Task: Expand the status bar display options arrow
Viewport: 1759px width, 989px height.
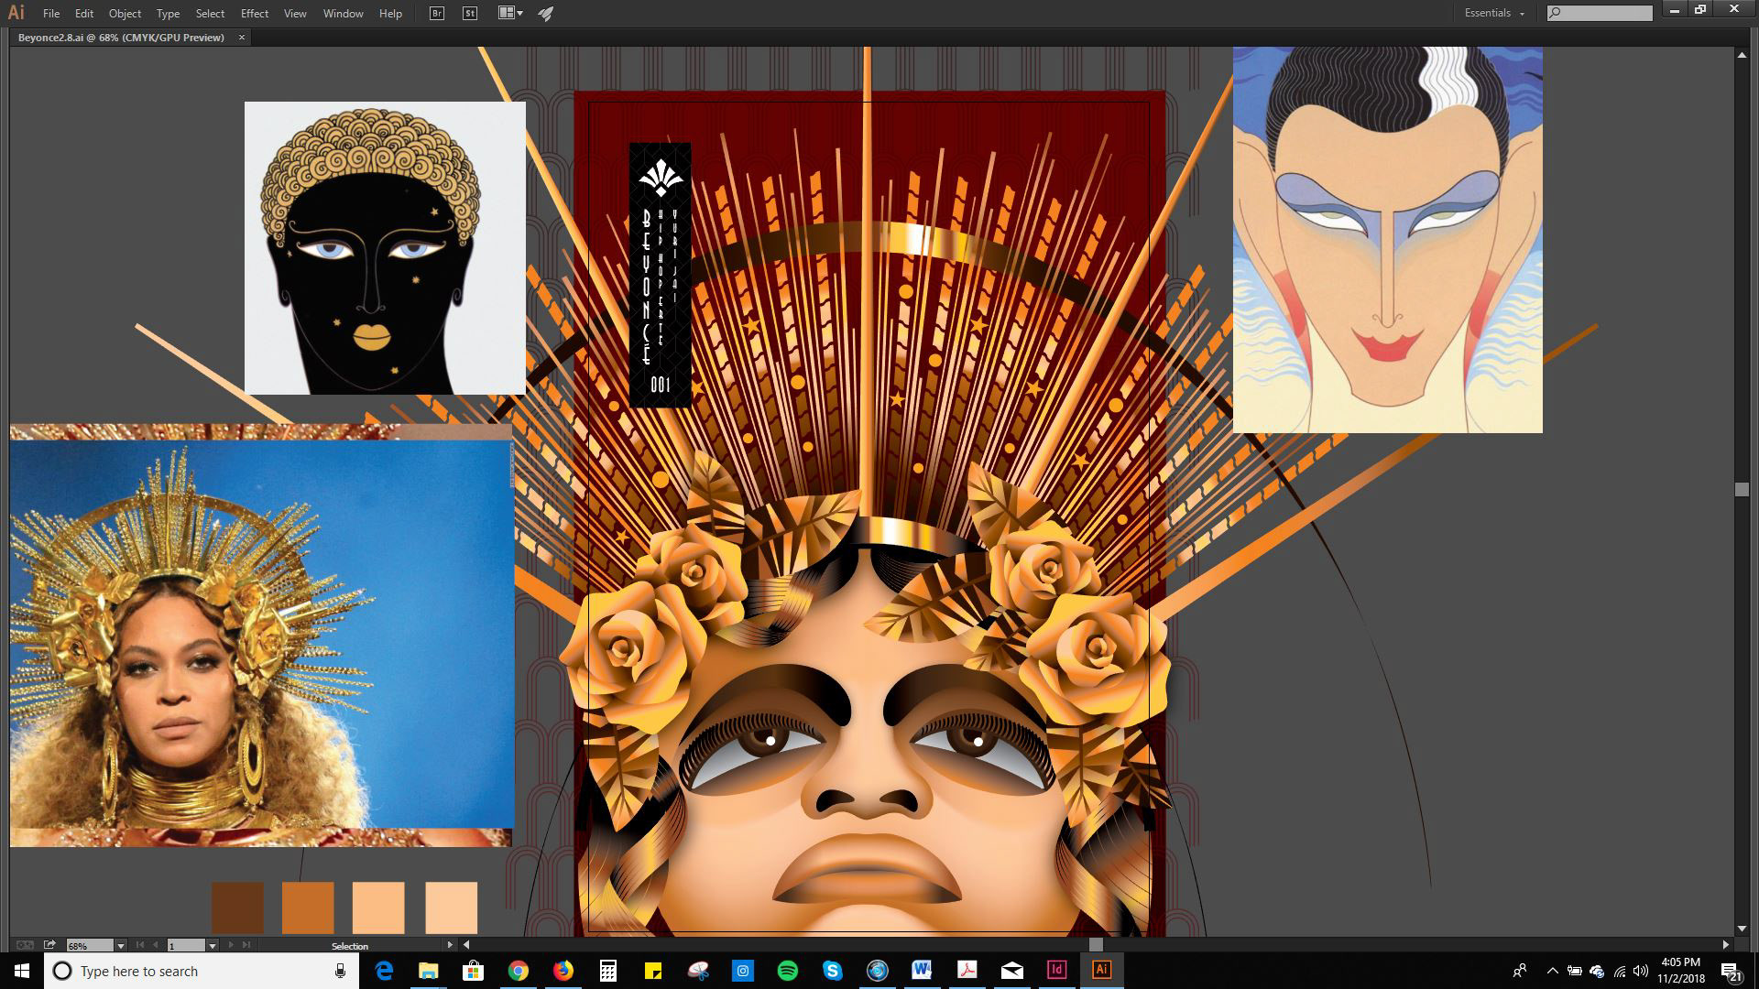Action: 449,945
